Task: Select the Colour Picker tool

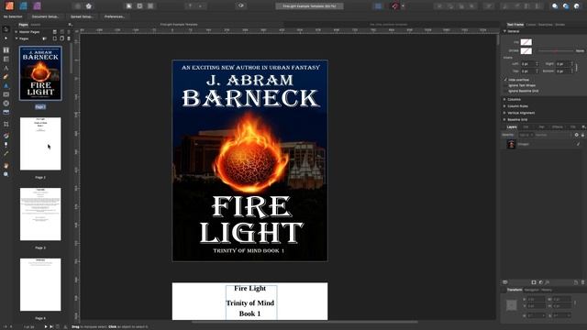Action: tap(6, 153)
